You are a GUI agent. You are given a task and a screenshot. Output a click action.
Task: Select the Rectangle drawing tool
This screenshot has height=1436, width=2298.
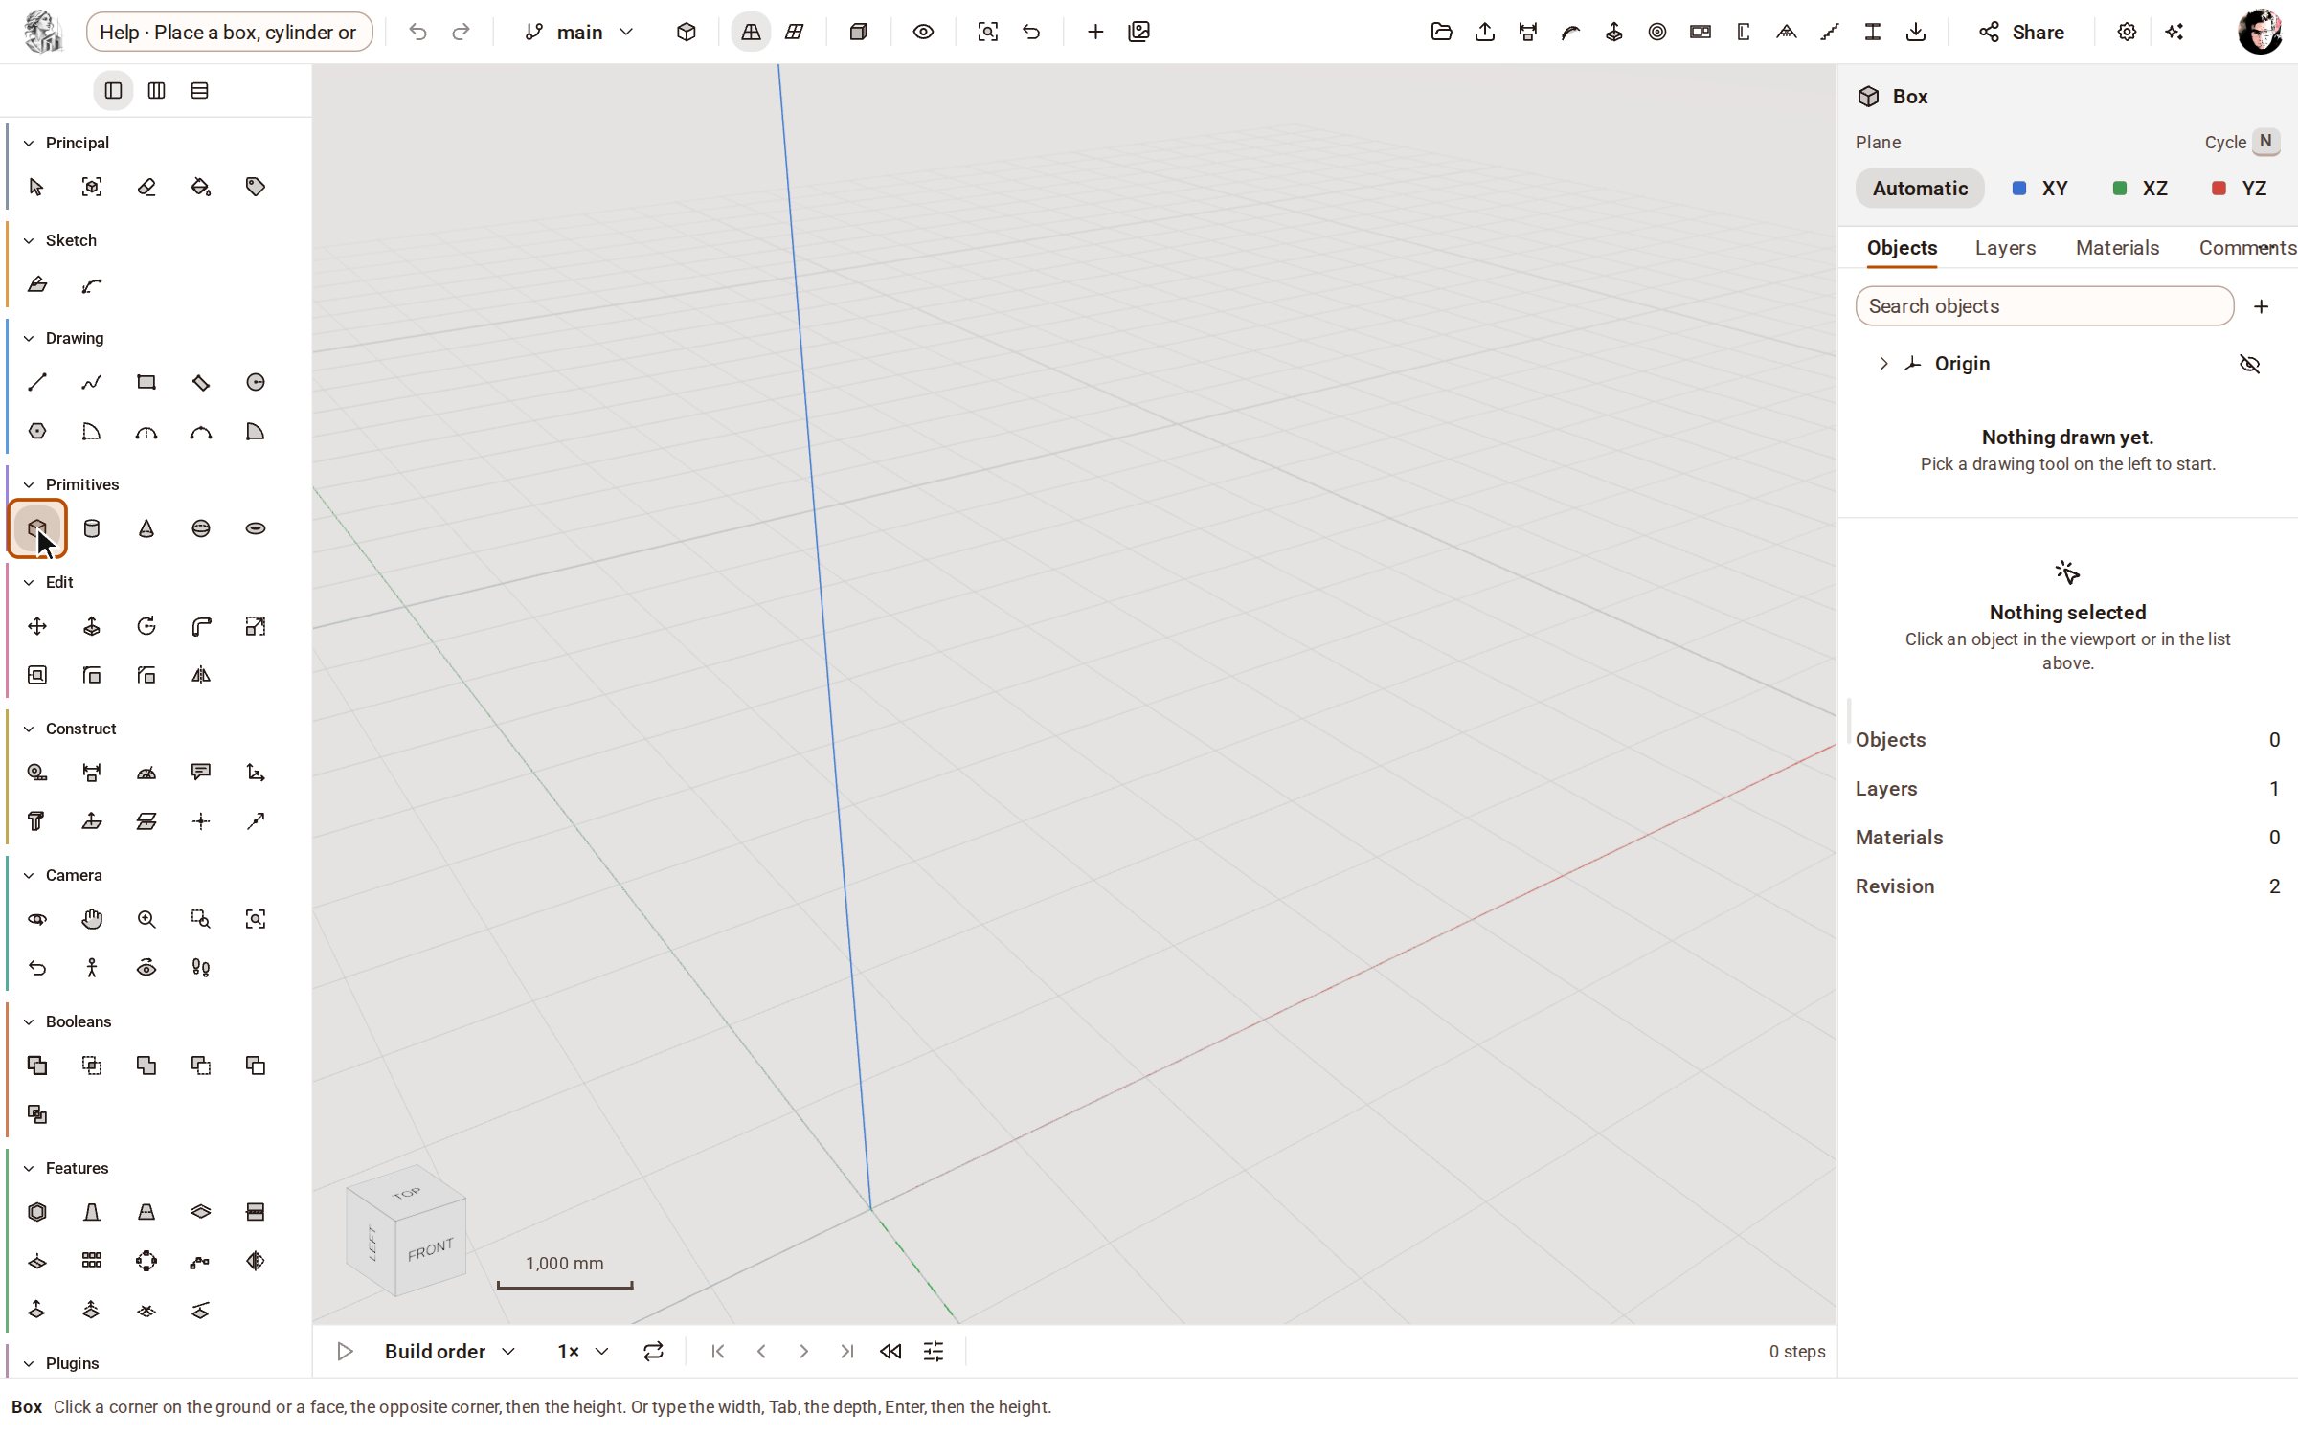(146, 382)
